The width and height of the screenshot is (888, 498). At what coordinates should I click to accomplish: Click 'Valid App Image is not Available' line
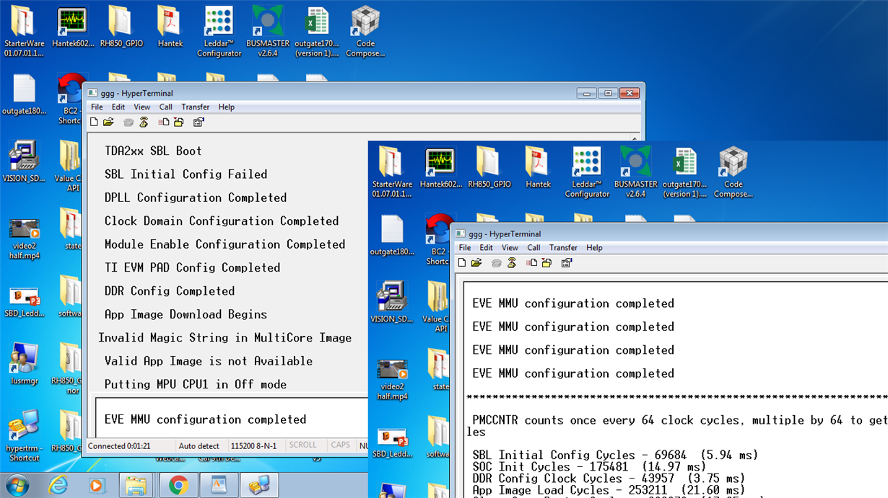coord(209,361)
